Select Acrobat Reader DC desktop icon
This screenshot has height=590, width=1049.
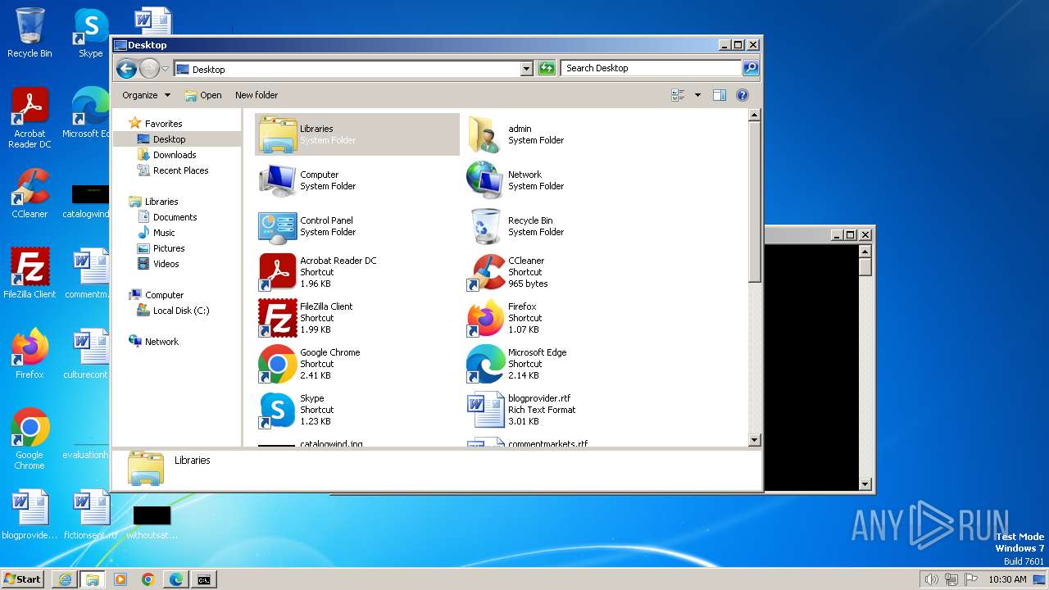pyautogui.click(x=30, y=118)
